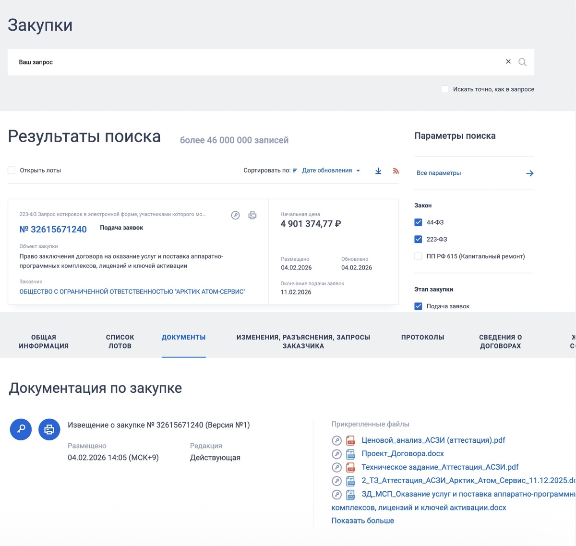The image size is (576, 546).
Task: Click 'Извещение о закупке № 32615671240 (Версия №1)'
Action: pyautogui.click(x=159, y=425)
